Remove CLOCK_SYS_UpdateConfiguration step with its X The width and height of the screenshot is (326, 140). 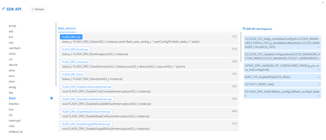coord(319,59)
